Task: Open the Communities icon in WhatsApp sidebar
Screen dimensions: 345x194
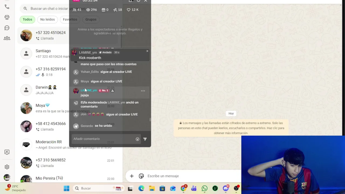Action: point(7,38)
